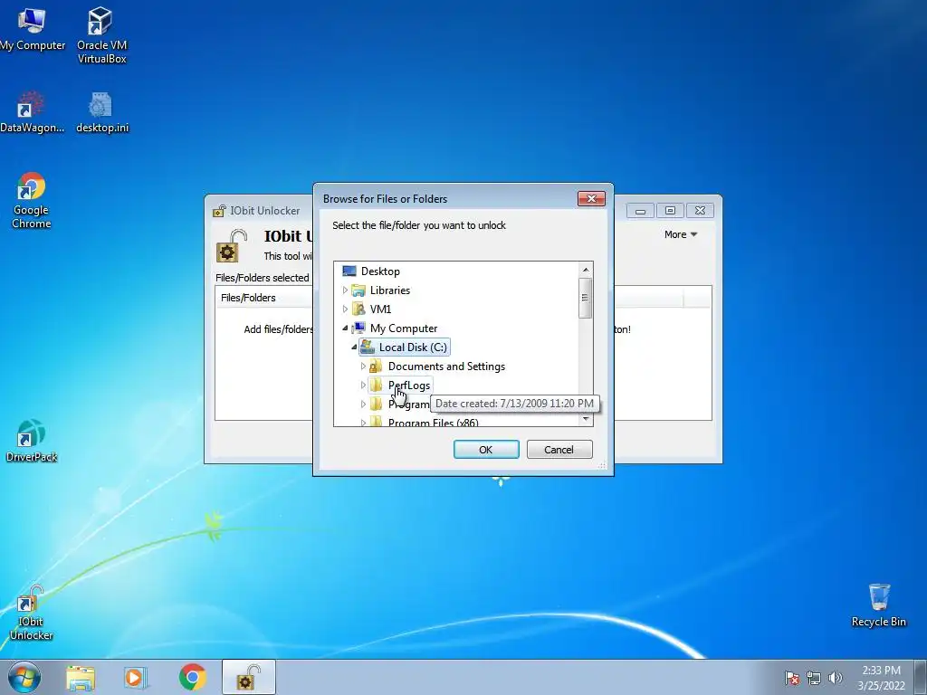Screen dimensions: 927x695
Task: Open Oracle VM VirtualBox desktop shortcut
Action: 101,34
